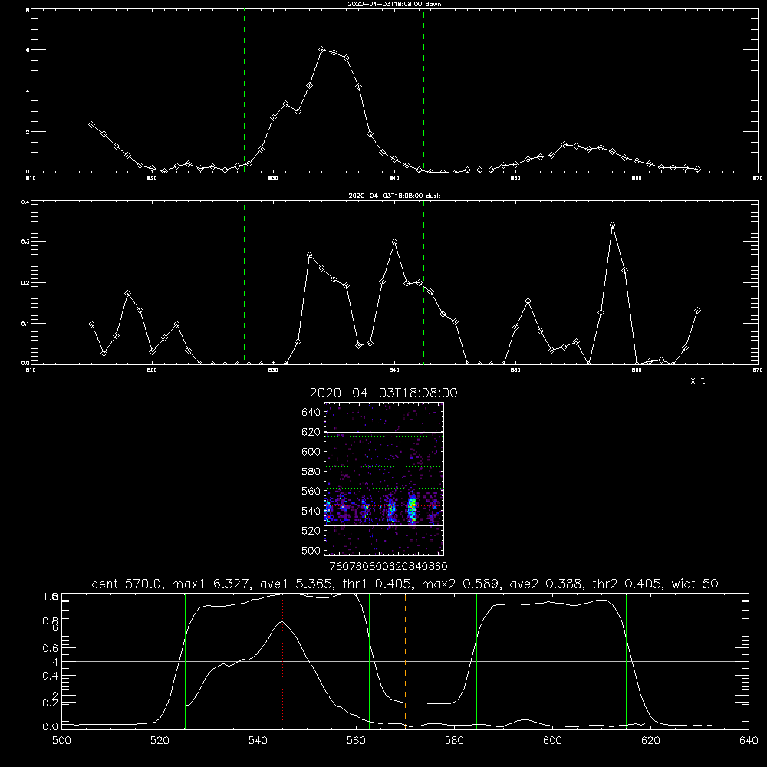767x767 pixels.
Task: Select the tallest dusk peak near 858
Action: pos(612,225)
